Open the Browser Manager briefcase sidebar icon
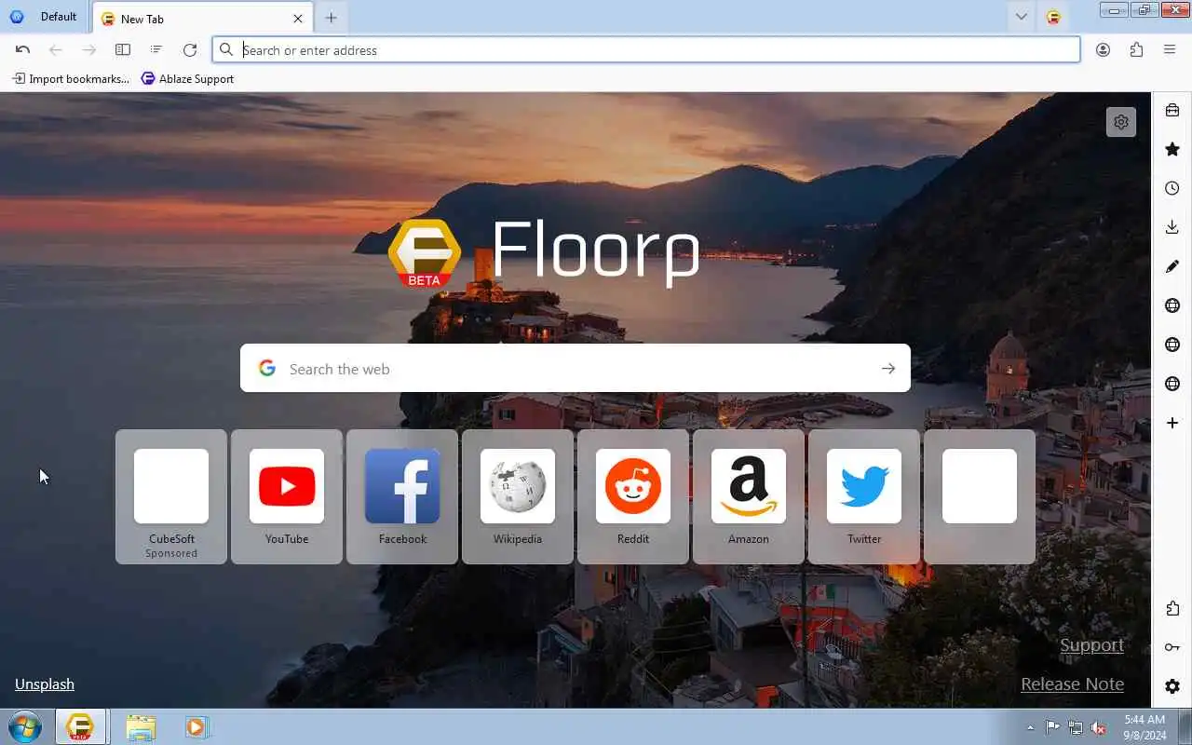 1172,110
